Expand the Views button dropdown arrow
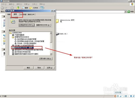Image resolution: width=135 pixels, height=98 pixels. 44,8
